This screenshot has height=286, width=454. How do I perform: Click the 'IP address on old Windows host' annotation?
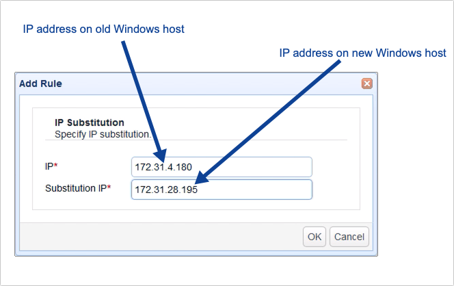pyautogui.click(x=105, y=29)
